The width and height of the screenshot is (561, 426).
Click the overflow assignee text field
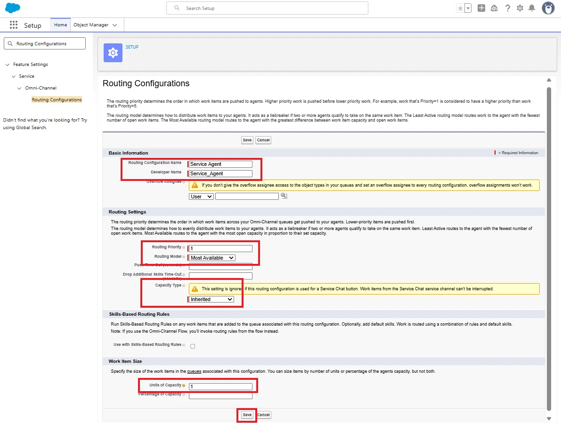pyautogui.click(x=247, y=196)
